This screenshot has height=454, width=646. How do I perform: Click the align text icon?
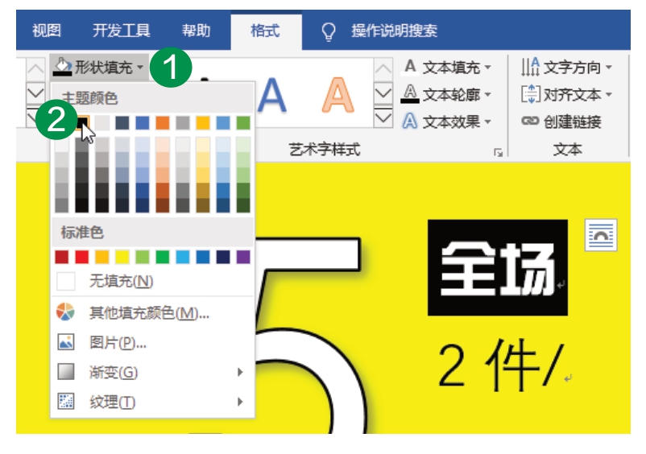[x=530, y=94]
